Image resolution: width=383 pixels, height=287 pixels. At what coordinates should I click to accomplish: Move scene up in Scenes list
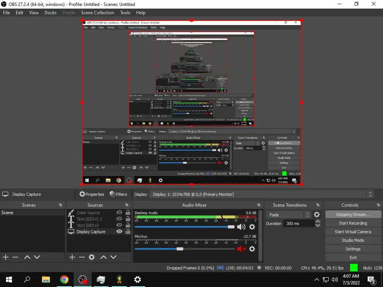point(27,257)
